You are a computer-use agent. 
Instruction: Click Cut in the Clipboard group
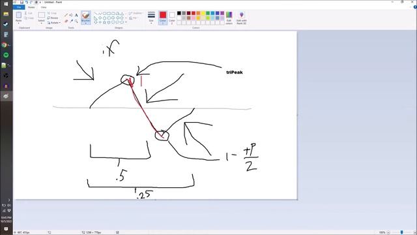tap(29, 13)
